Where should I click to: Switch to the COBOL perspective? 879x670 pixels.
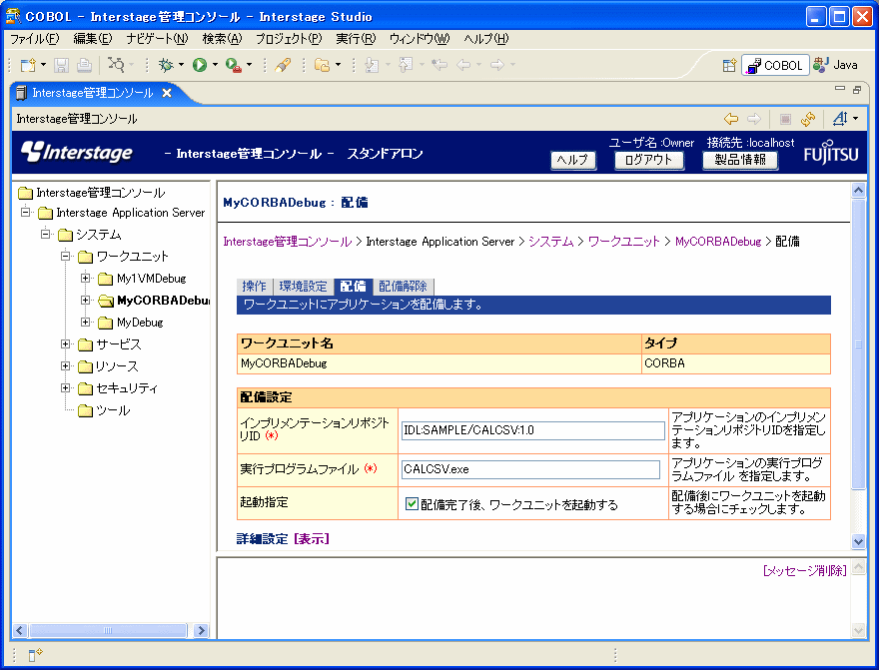[776, 66]
